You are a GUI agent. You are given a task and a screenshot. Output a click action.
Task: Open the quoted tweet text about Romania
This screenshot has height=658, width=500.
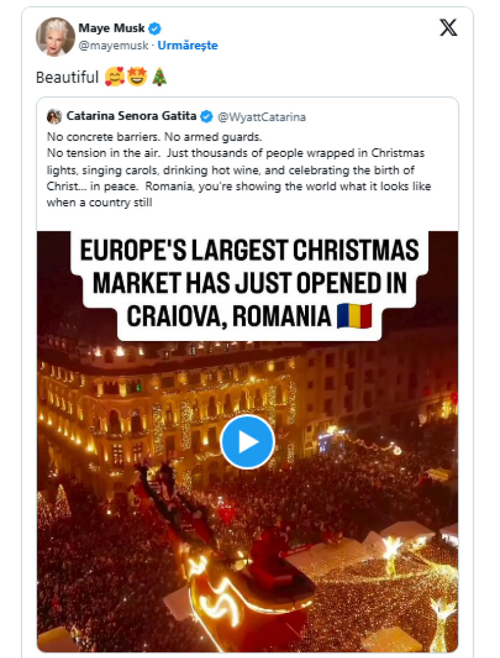click(237, 169)
